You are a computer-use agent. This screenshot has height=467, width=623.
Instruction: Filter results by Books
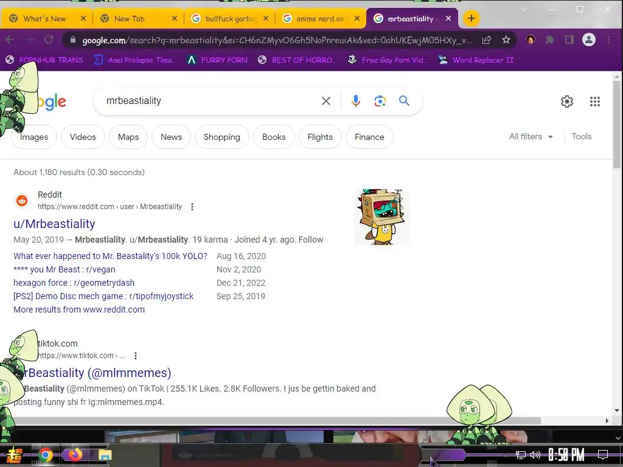pos(274,137)
